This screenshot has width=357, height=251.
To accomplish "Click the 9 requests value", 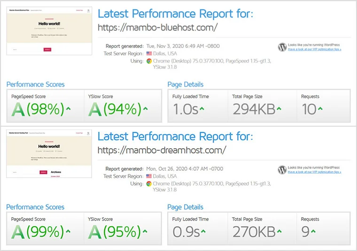I will click(x=305, y=232).
